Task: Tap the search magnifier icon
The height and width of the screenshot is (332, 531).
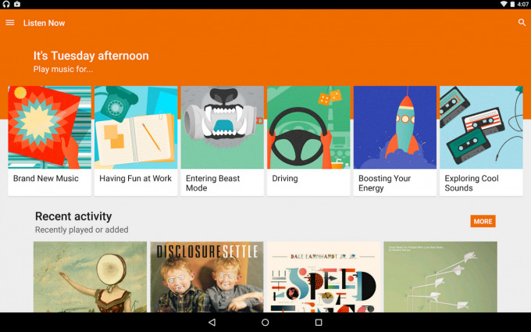Action: pos(522,23)
